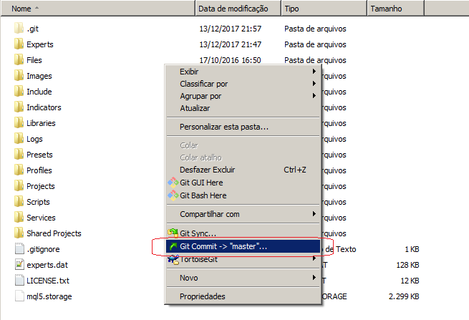Image resolution: width=469 pixels, height=320 pixels.
Task: Click the .gitignore file icon
Action: [x=19, y=249]
